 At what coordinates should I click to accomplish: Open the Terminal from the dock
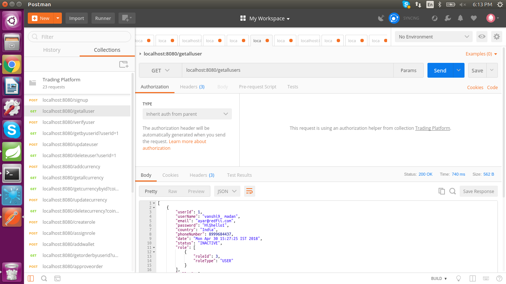click(x=12, y=173)
